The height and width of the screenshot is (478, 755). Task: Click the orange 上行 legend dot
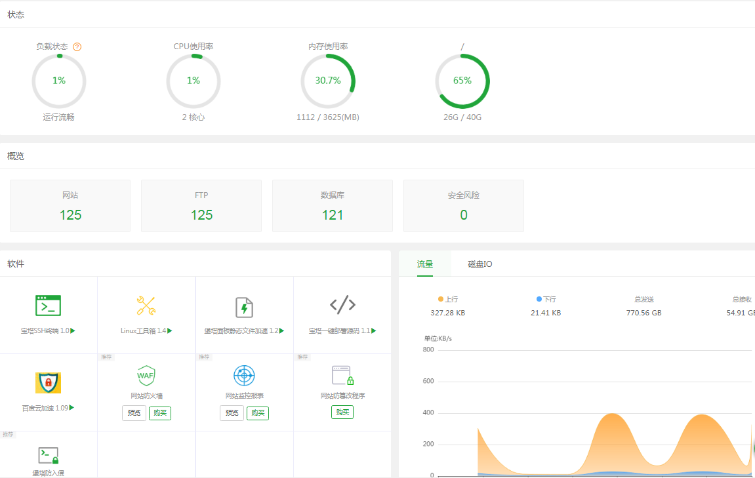click(x=441, y=300)
